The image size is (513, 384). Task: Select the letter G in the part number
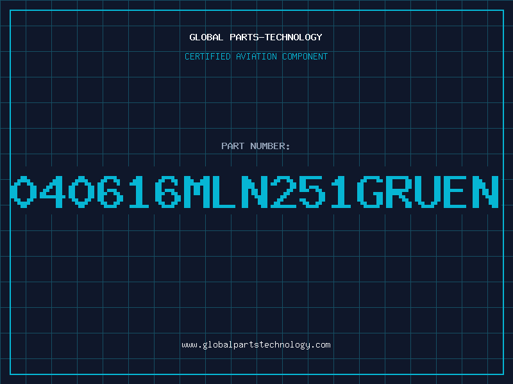tap(370, 191)
